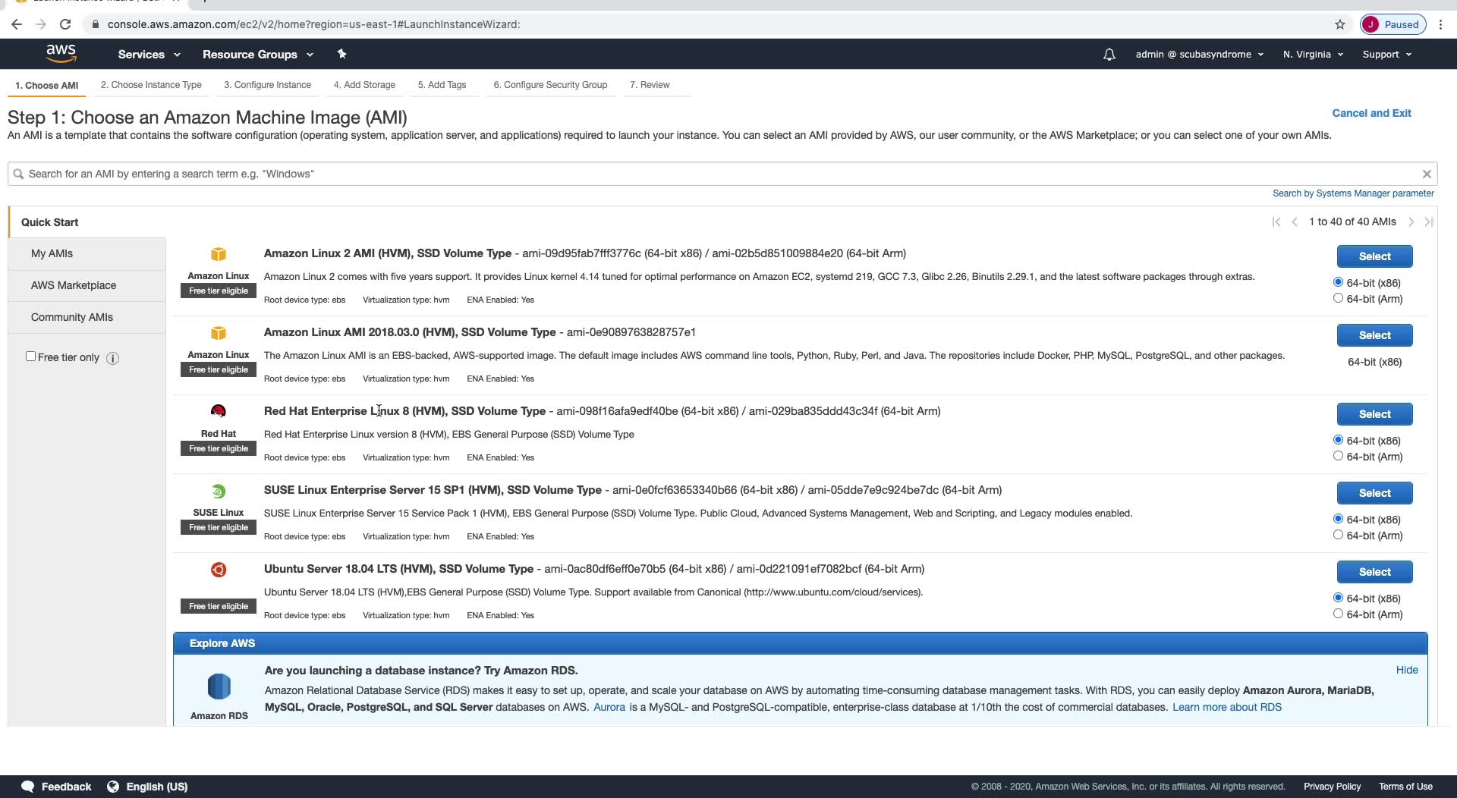This screenshot has height=798, width=1457.
Task: Select 64-bit (Arm) for Amazon Linux 2
Action: pos(1338,298)
